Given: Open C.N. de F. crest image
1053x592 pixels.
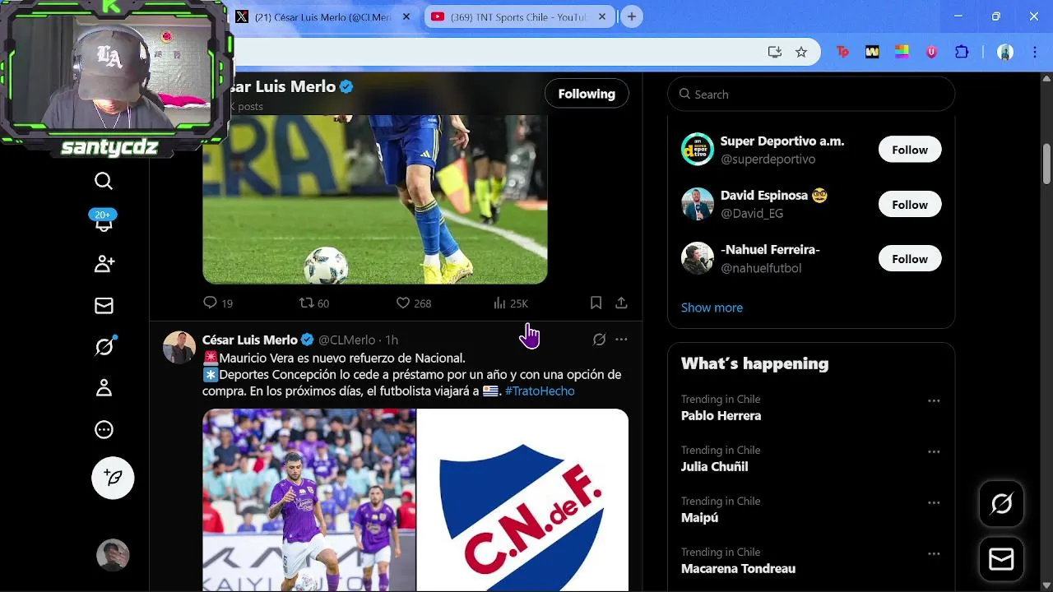Looking at the screenshot, I should pos(522,500).
